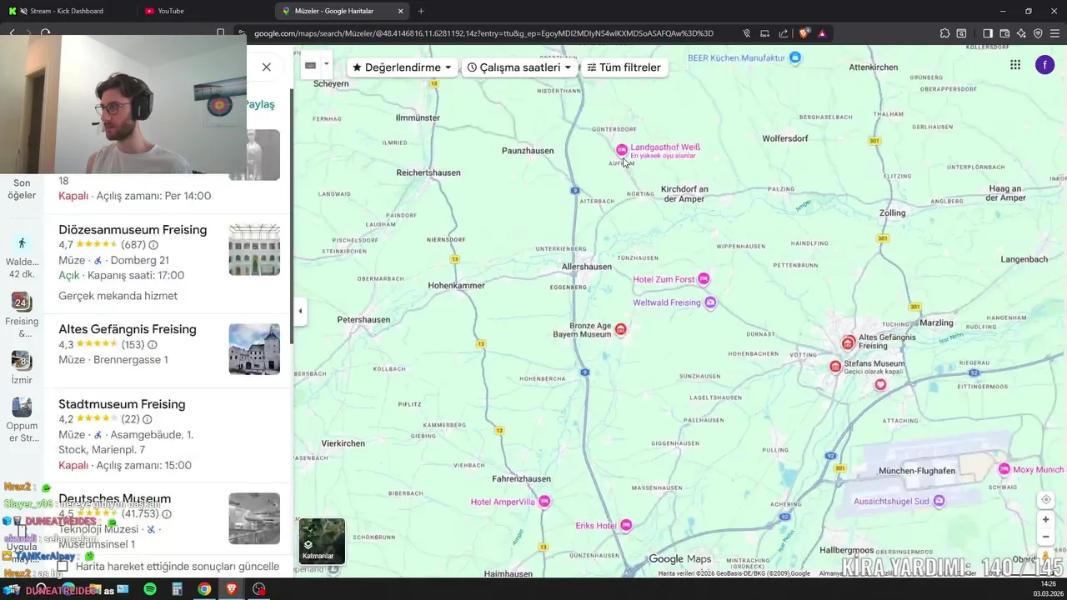Click the Aussichtshügel Süd viewpoint pin

[x=939, y=501]
